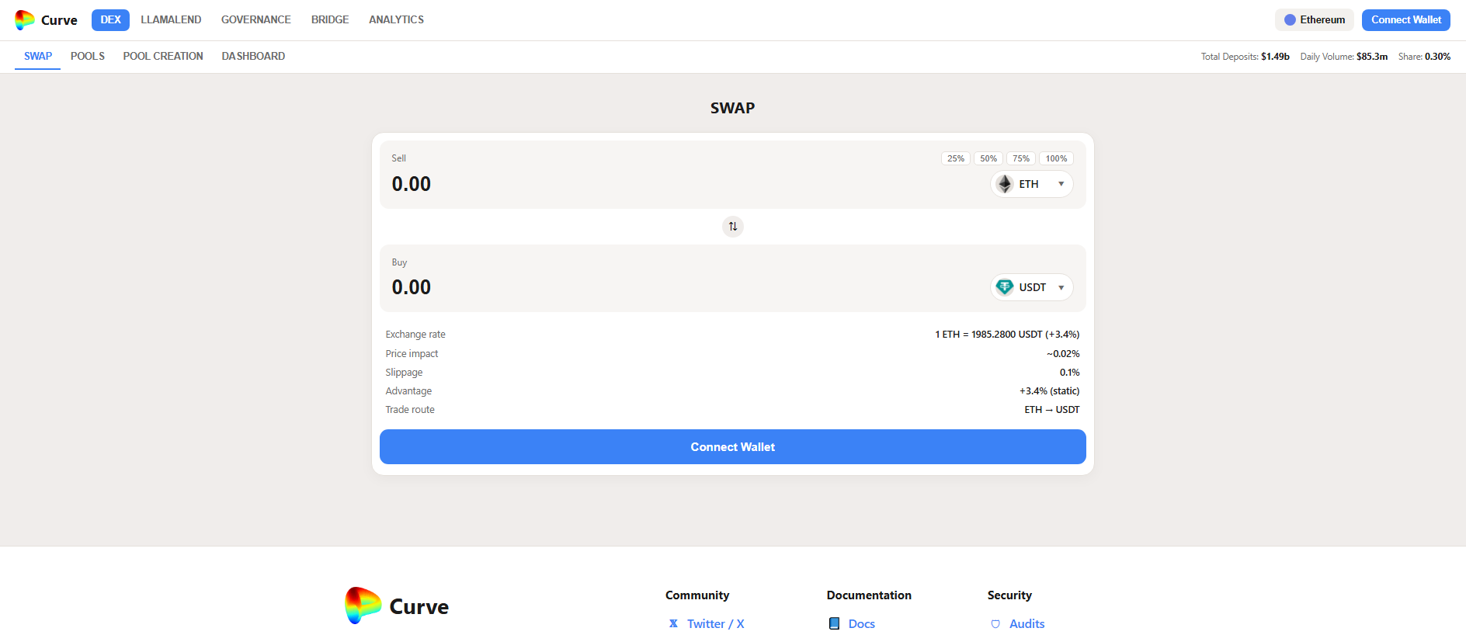Click the Price impact value ~0.02%
This screenshot has width=1466, height=635.
[x=1062, y=354]
